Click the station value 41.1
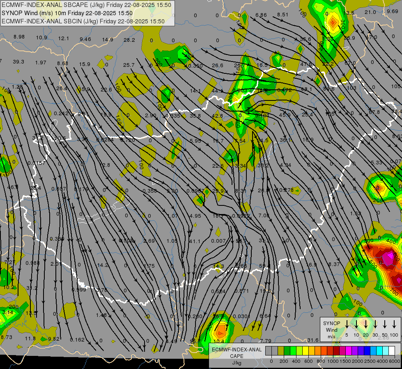This screenshot has width=402, height=369. coord(195,241)
